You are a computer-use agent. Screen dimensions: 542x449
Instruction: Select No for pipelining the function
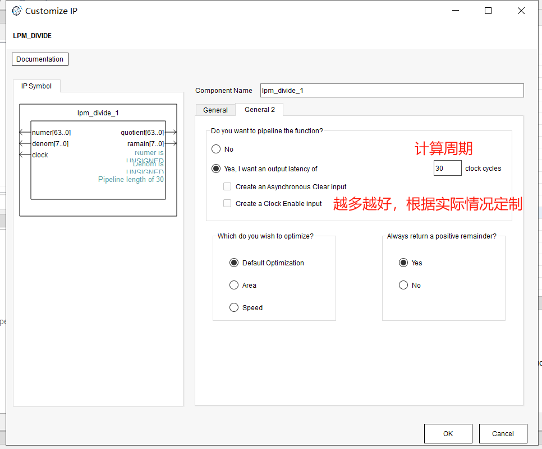[x=216, y=149]
